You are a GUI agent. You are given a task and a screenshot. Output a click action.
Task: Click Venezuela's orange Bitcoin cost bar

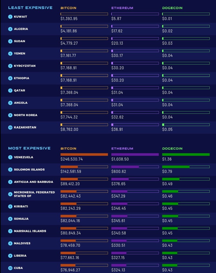84,155
